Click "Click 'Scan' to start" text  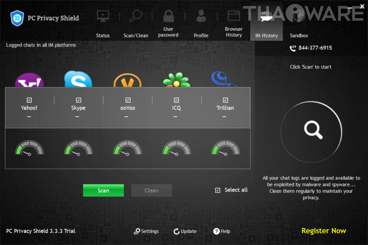click(310, 67)
